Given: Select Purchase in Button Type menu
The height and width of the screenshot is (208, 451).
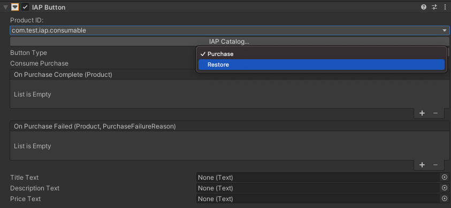Looking at the screenshot, I should click(322, 54).
